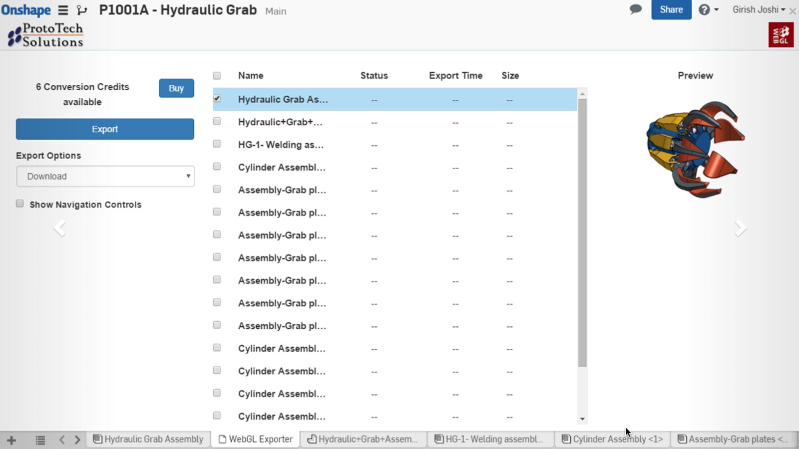Click the version branch graph icon
The width and height of the screenshot is (799, 449).
(82, 10)
